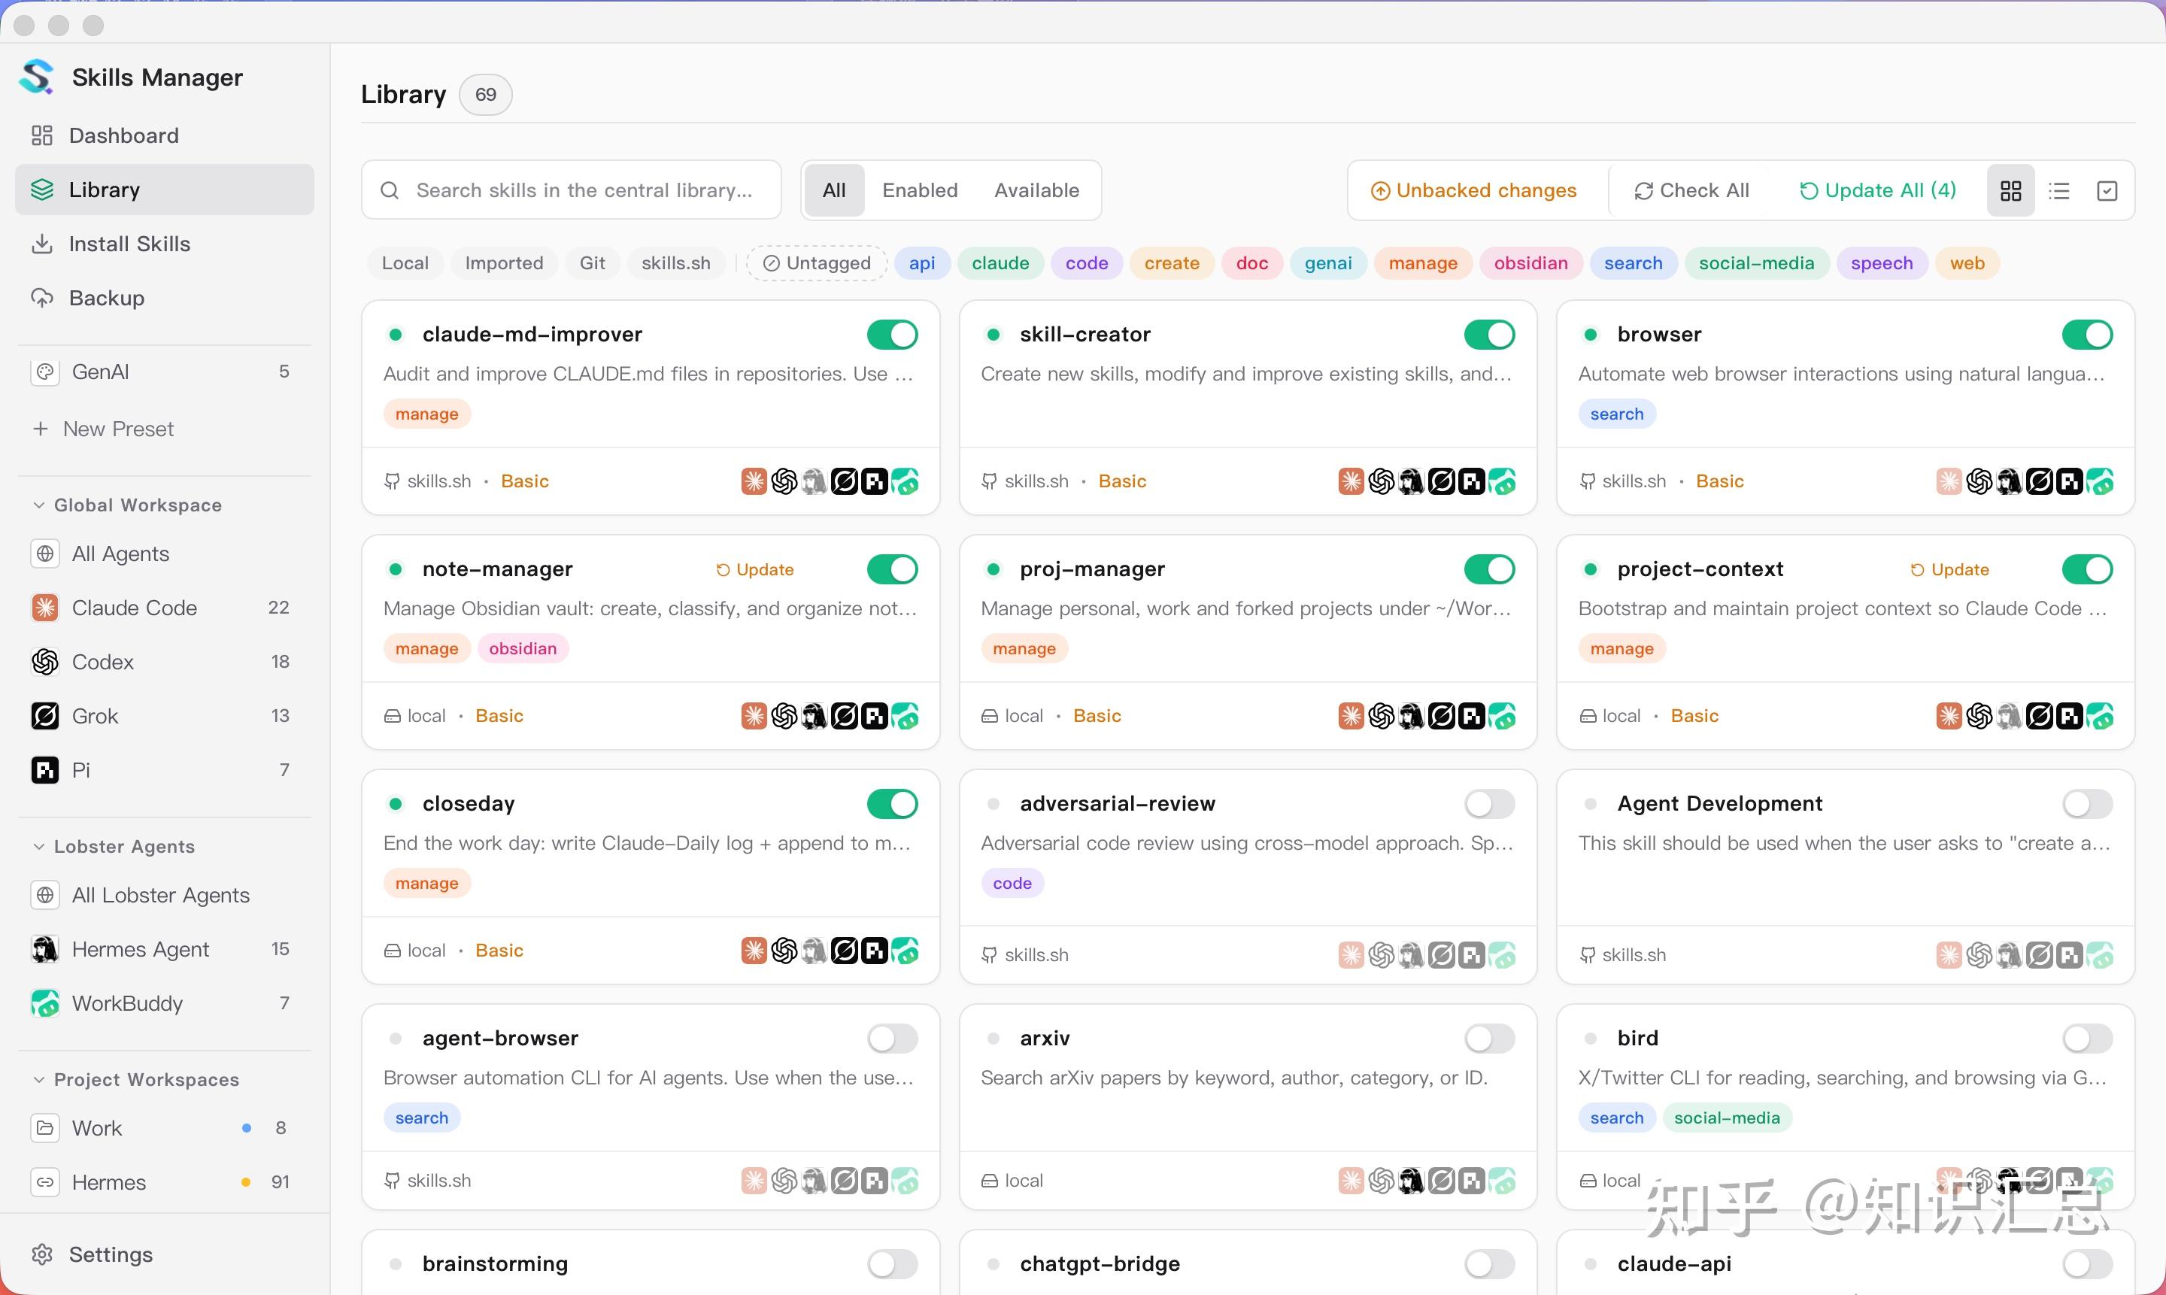Open All Agents globe item
The height and width of the screenshot is (1295, 2166).
164,553
